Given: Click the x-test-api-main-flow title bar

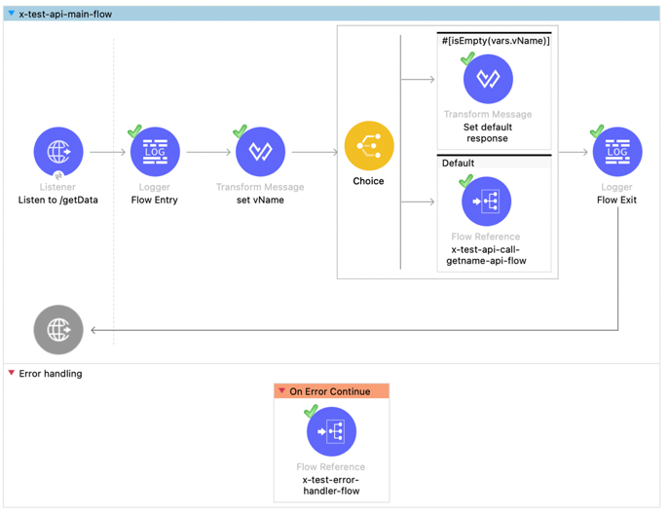Looking at the screenshot, I should (x=331, y=14).
